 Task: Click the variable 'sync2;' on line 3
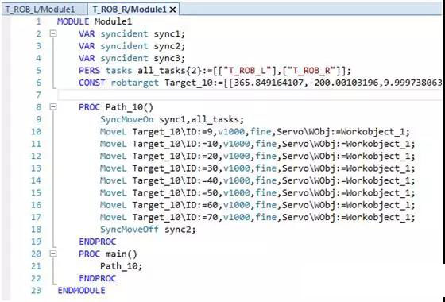click(169, 46)
